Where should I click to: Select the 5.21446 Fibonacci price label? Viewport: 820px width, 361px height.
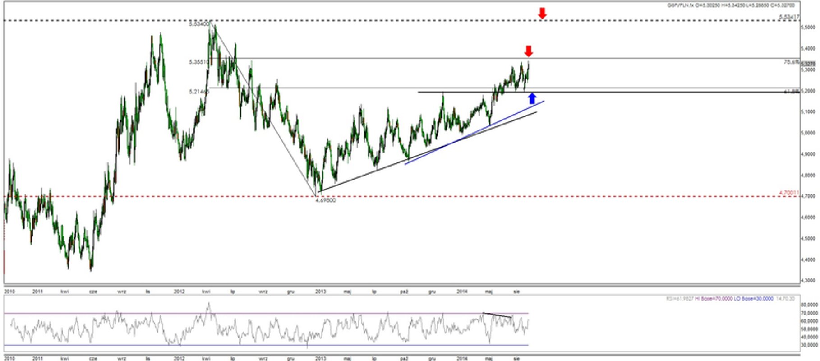click(199, 91)
